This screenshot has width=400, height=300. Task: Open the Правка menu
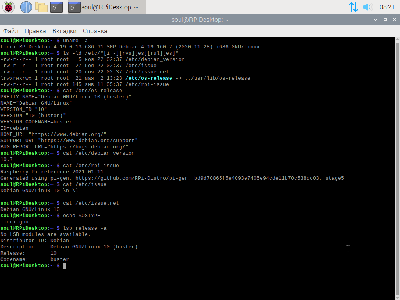[35, 31]
